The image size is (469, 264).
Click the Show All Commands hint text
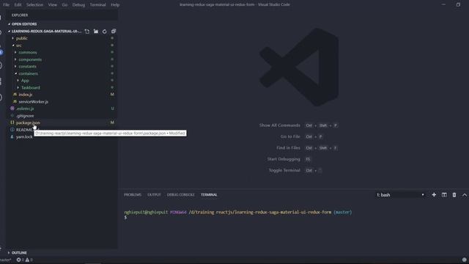280,125
